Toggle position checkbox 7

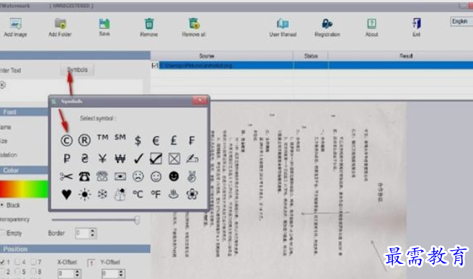[x=33, y=262]
